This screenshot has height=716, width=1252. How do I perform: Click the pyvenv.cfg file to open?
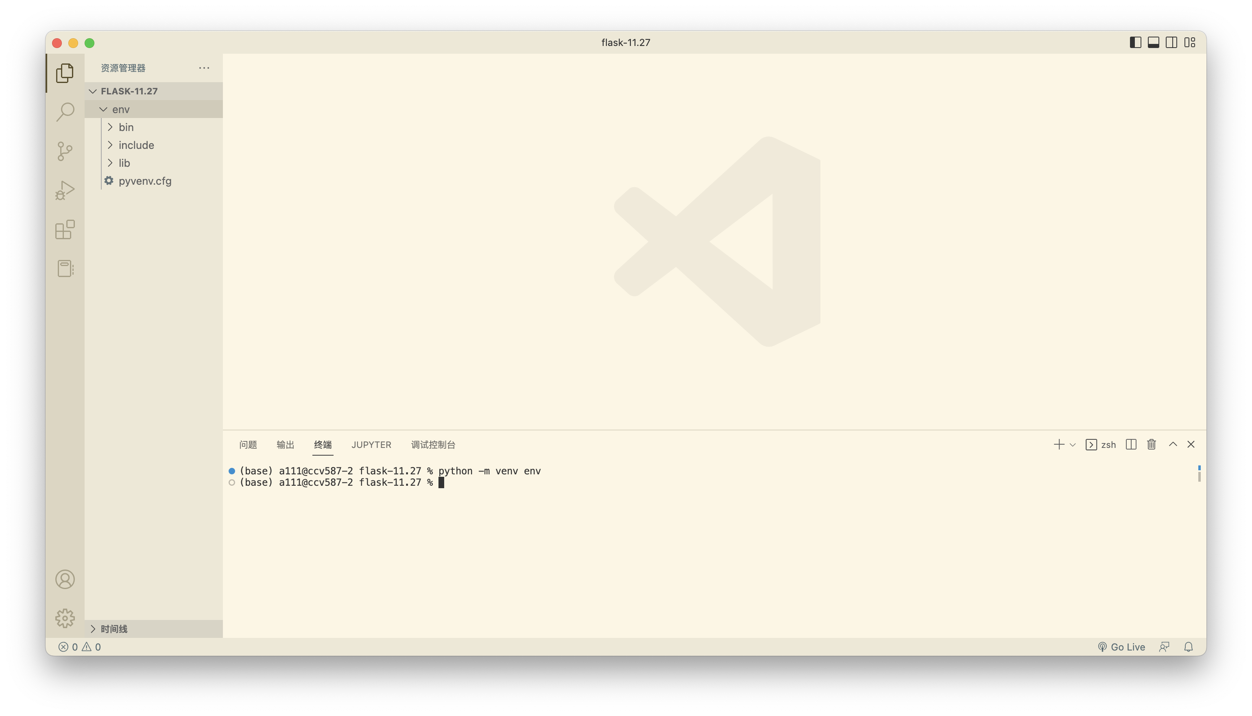(144, 181)
